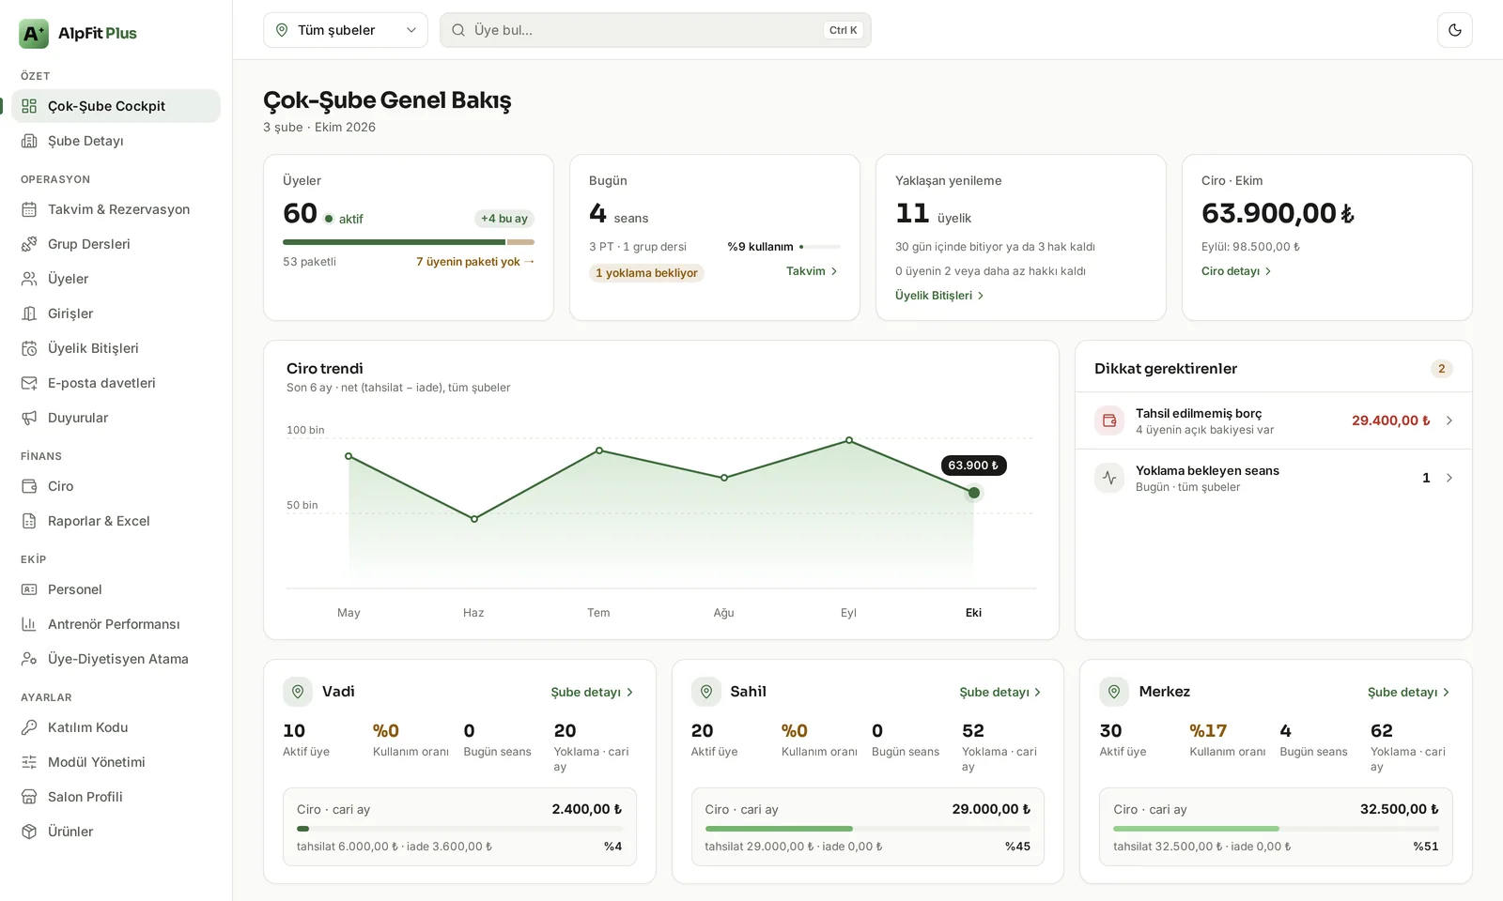
Task: Open Şube detayı for Vadi
Action: [x=592, y=693]
